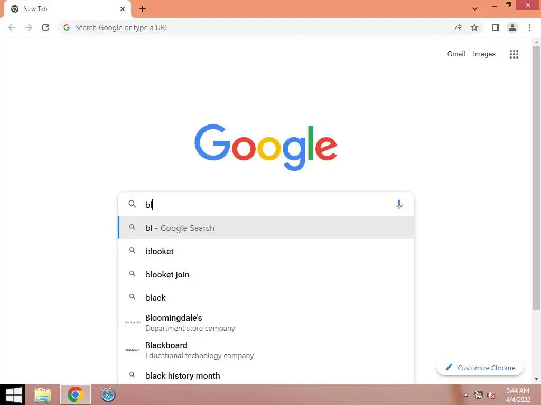Screen dimensions: 541x405
Task: Open the Windows Start button
Action: (x=13, y=394)
